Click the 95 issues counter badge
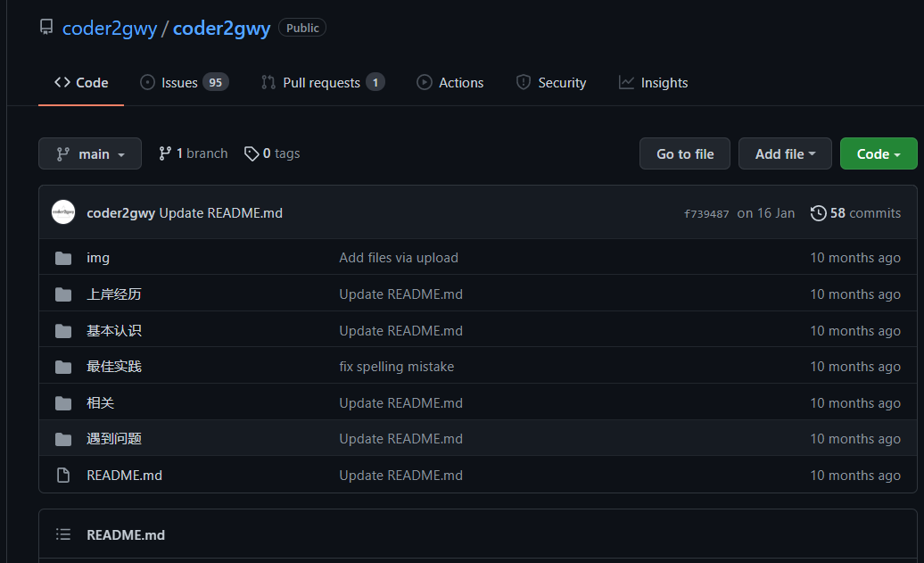Screen dimensions: 924x563 [216, 83]
